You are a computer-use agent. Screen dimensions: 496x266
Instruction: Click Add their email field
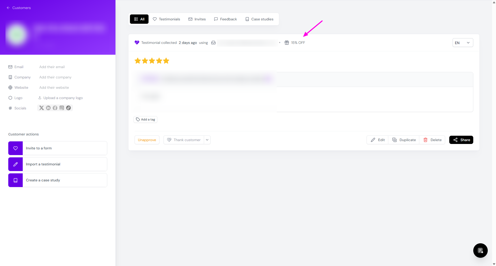click(52, 67)
